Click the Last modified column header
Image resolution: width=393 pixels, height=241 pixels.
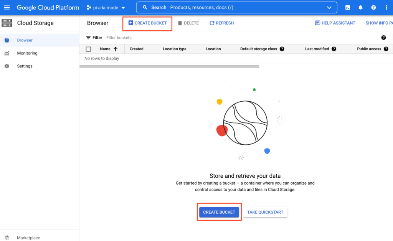tap(317, 49)
